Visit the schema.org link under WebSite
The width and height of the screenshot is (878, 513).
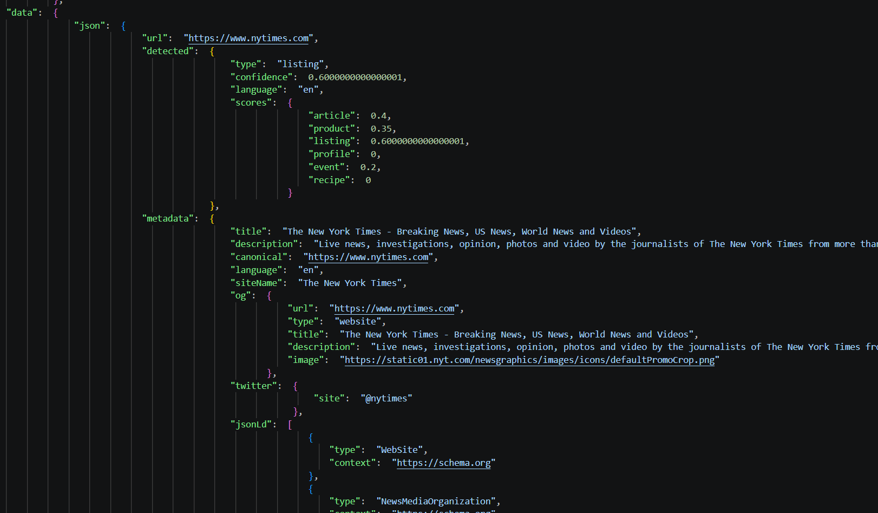[444, 463]
